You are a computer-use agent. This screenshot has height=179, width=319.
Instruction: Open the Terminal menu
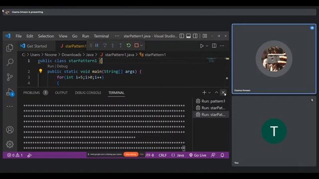(x=101, y=36)
